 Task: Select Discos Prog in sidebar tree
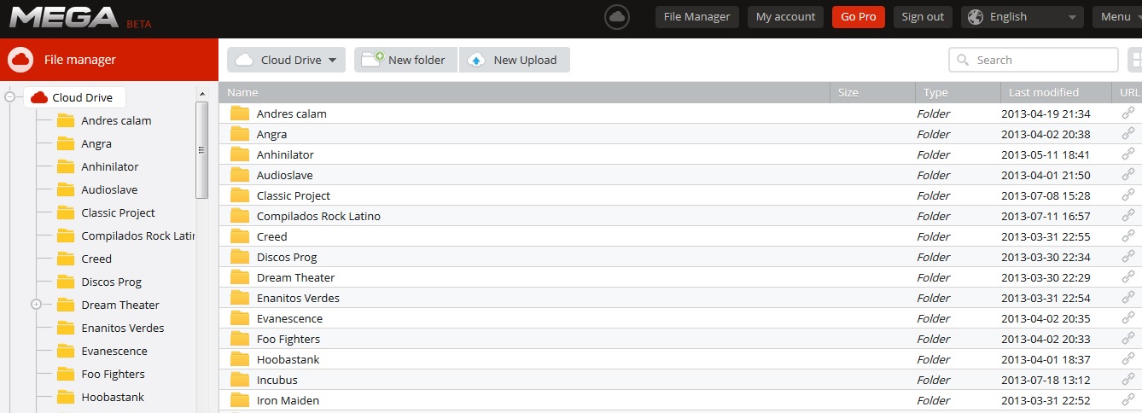pos(111,282)
